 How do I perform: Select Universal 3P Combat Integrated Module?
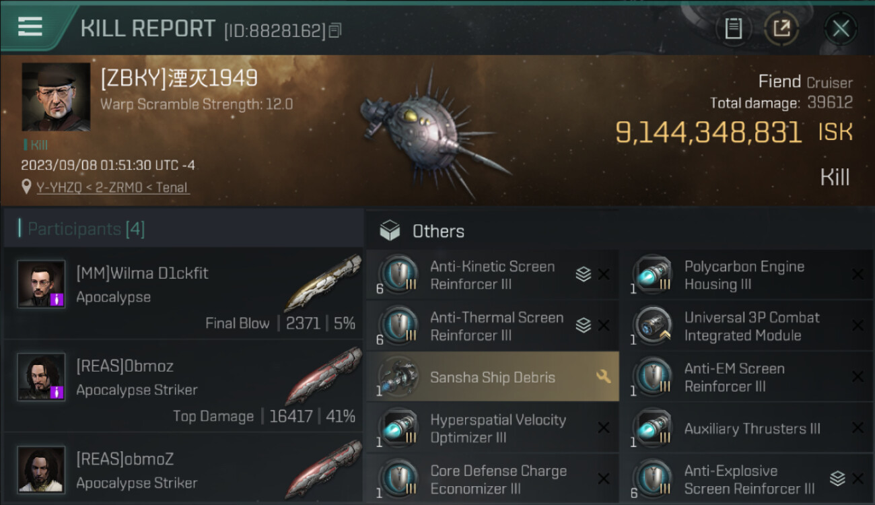(751, 326)
